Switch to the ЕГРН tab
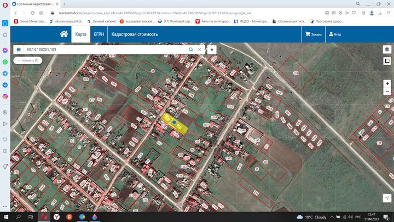This screenshot has height=222, width=394. (x=99, y=34)
